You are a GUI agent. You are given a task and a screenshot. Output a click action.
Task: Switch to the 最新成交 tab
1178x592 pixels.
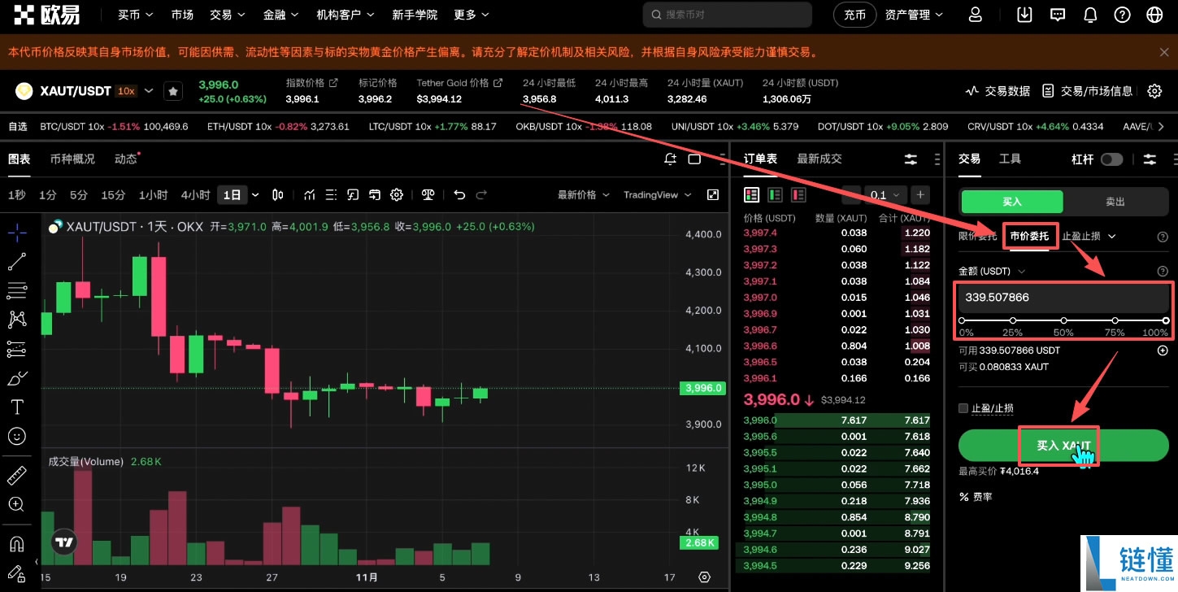[x=819, y=159]
